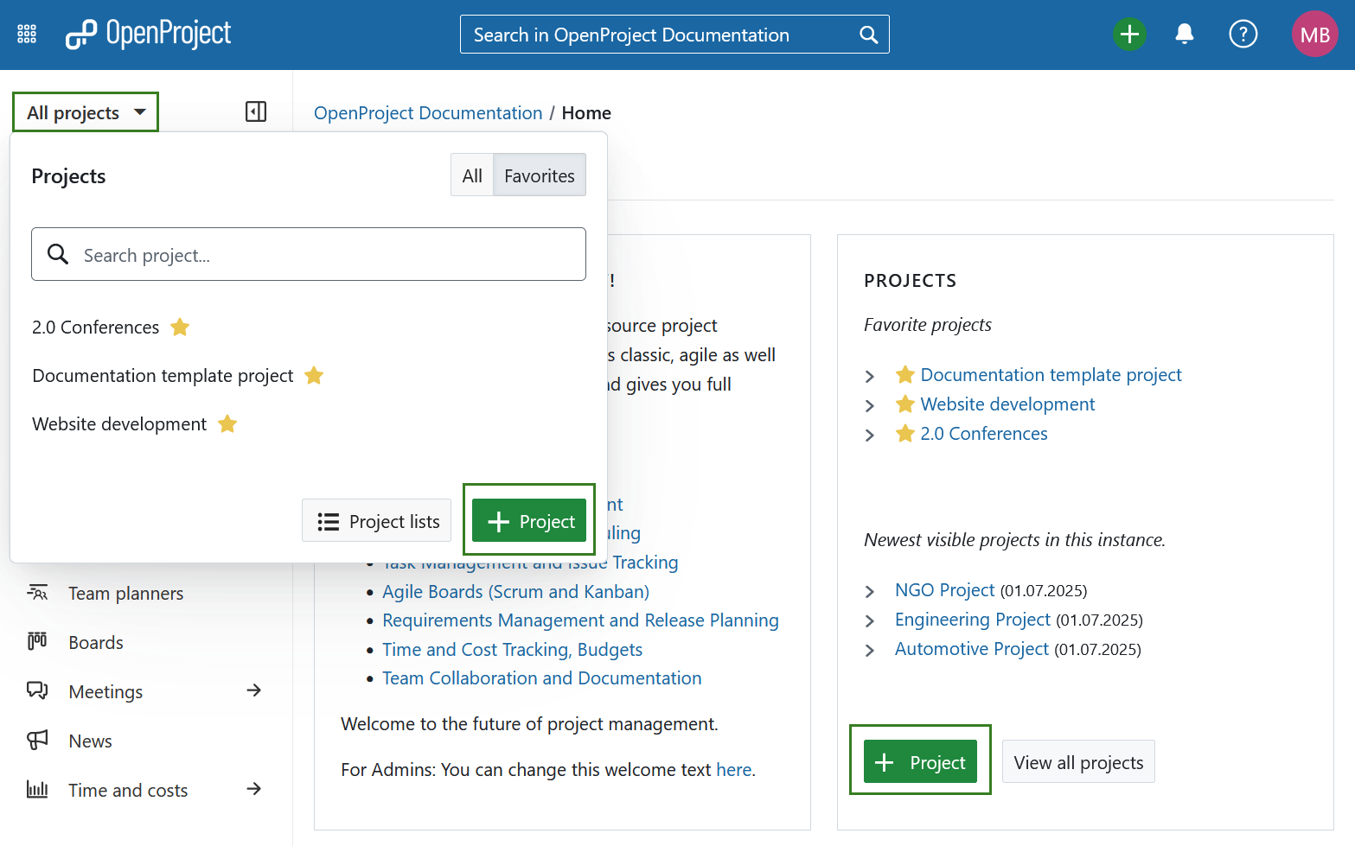This screenshot has width=1355, height=846.
Task: Switch to the Favorites tab
Action: pyautogui.click(x=540, y=175)
